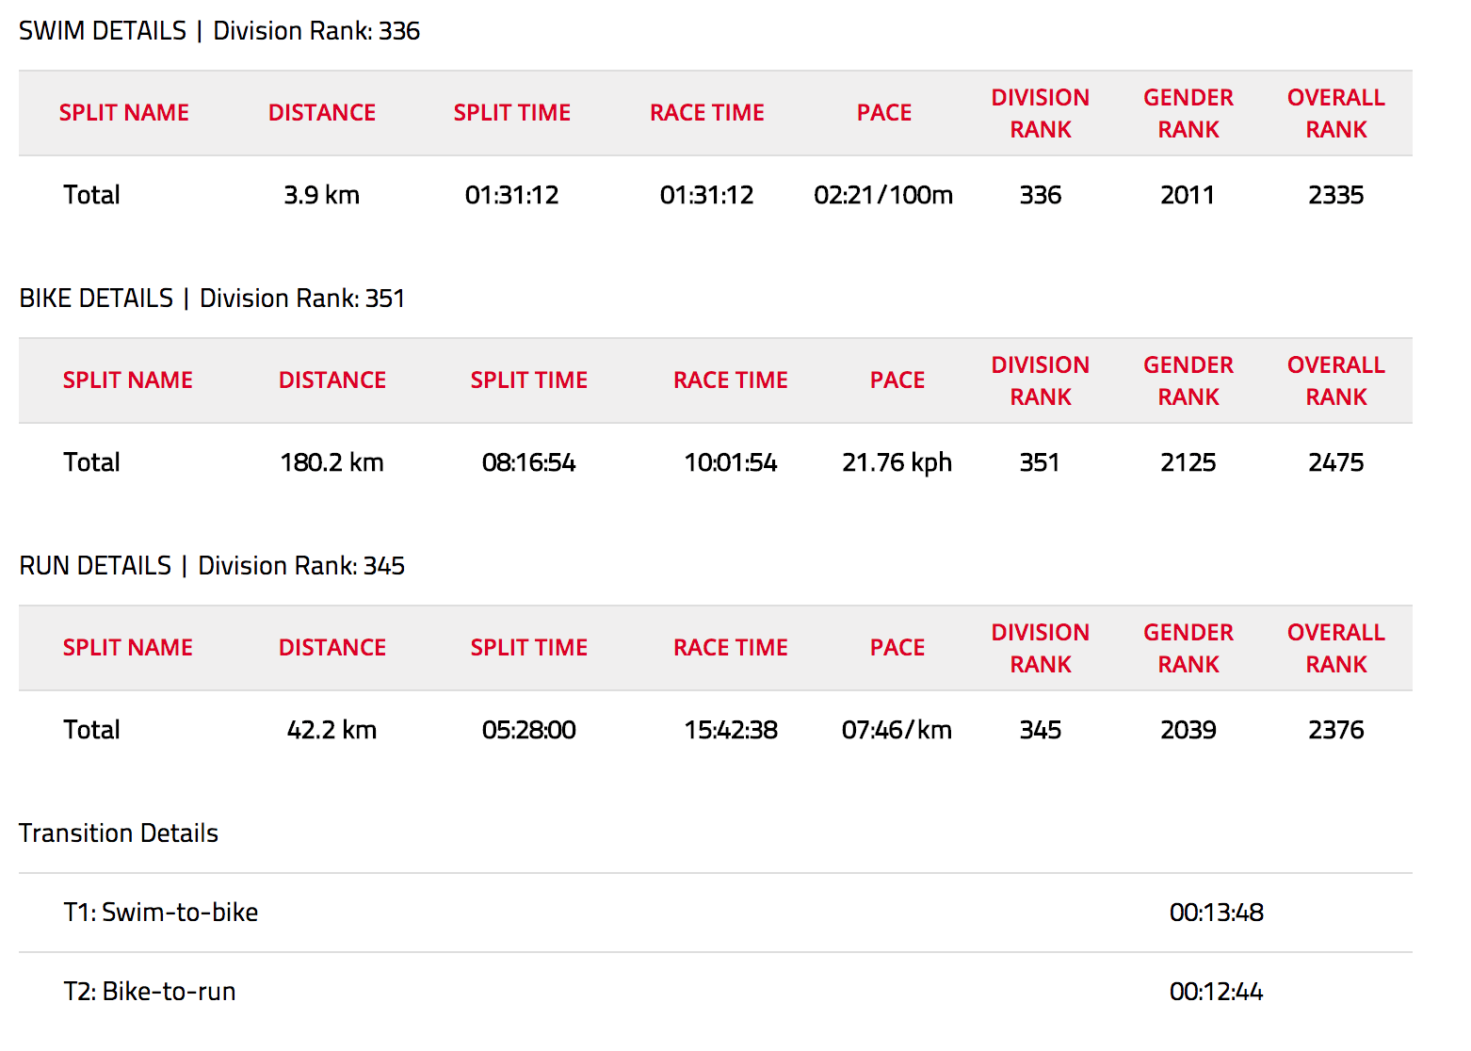Click the RUN DETAILS section header
Viewport: 1471px width, 1051px height.
[x=92, y=565]
